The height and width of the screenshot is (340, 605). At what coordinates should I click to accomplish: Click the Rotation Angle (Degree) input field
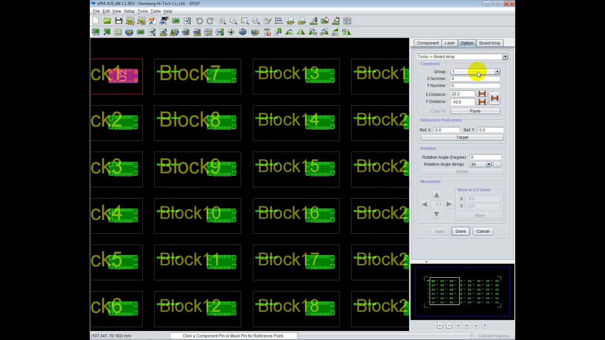tap(485, 157)
